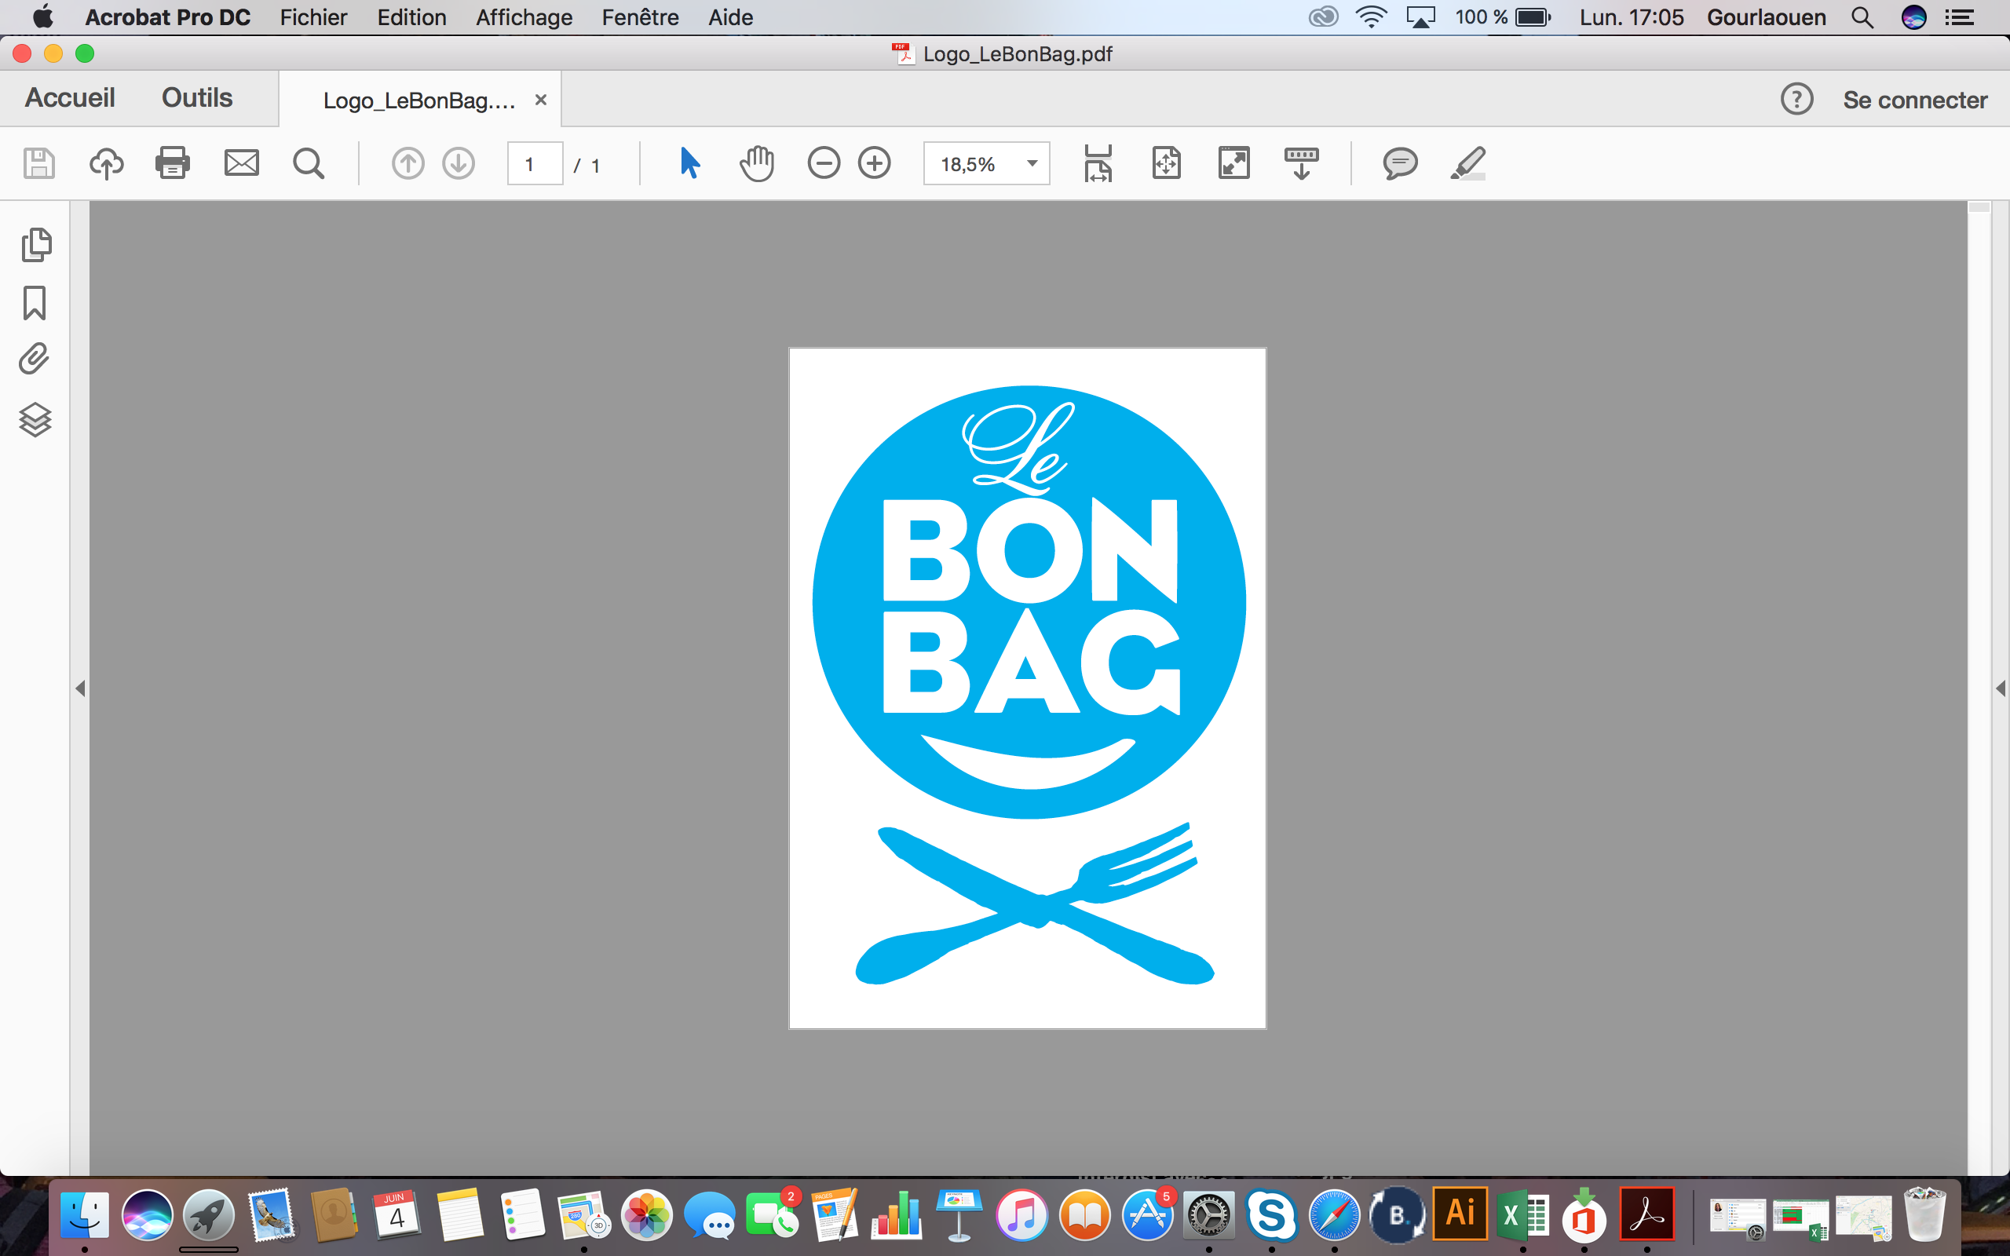Screen dimensions: 2010x1256
Task: Switch to the Outils tab
Action: pyautogui.click(x=197, y=98)
